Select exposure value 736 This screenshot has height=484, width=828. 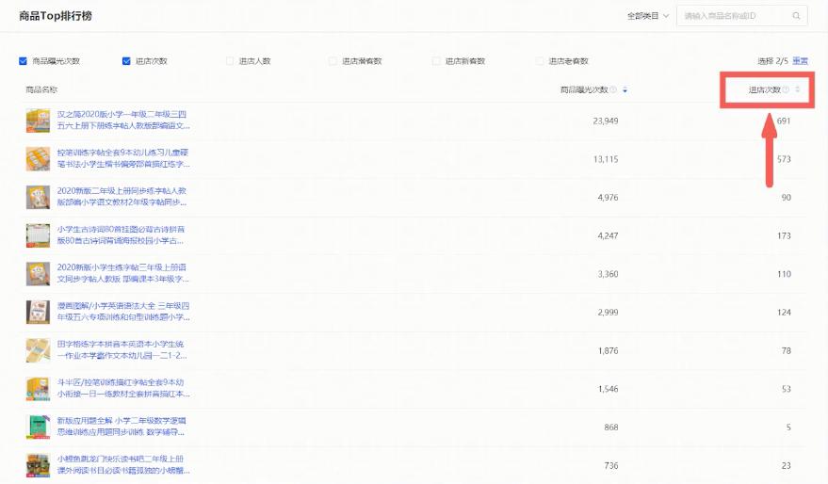point(611,465)
